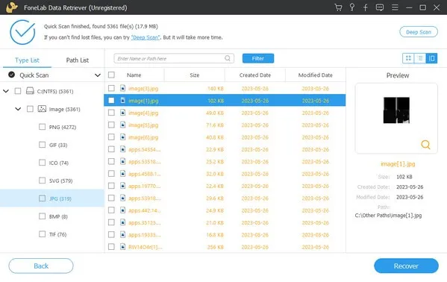
Task: Check the GIF (33) checkbox
Action: coord(42,145)
